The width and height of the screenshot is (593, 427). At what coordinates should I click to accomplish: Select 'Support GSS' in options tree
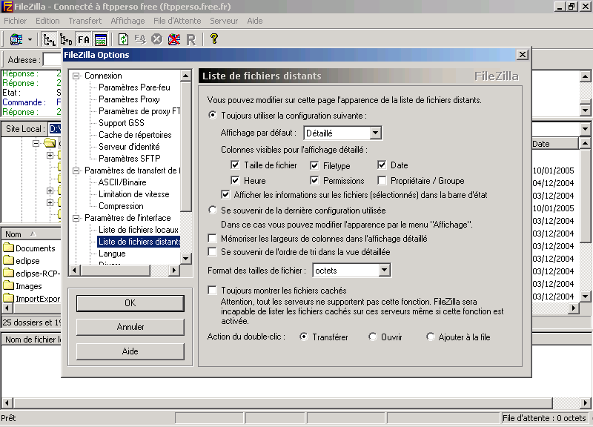point(122,123)
